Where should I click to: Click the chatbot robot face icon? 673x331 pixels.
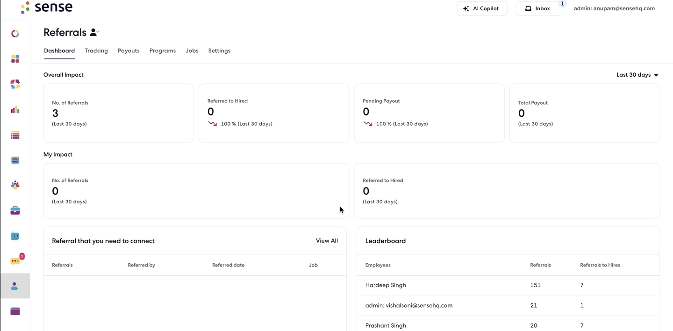(15, 236)
